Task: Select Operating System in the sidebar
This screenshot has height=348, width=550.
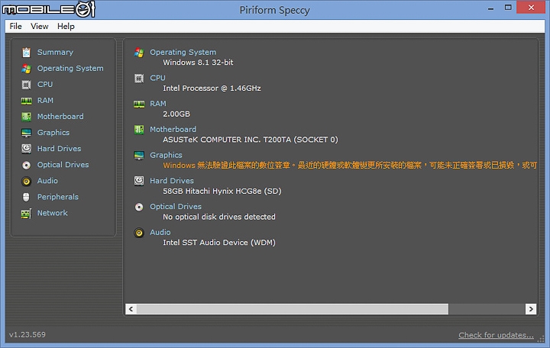Action: point(70,69)
